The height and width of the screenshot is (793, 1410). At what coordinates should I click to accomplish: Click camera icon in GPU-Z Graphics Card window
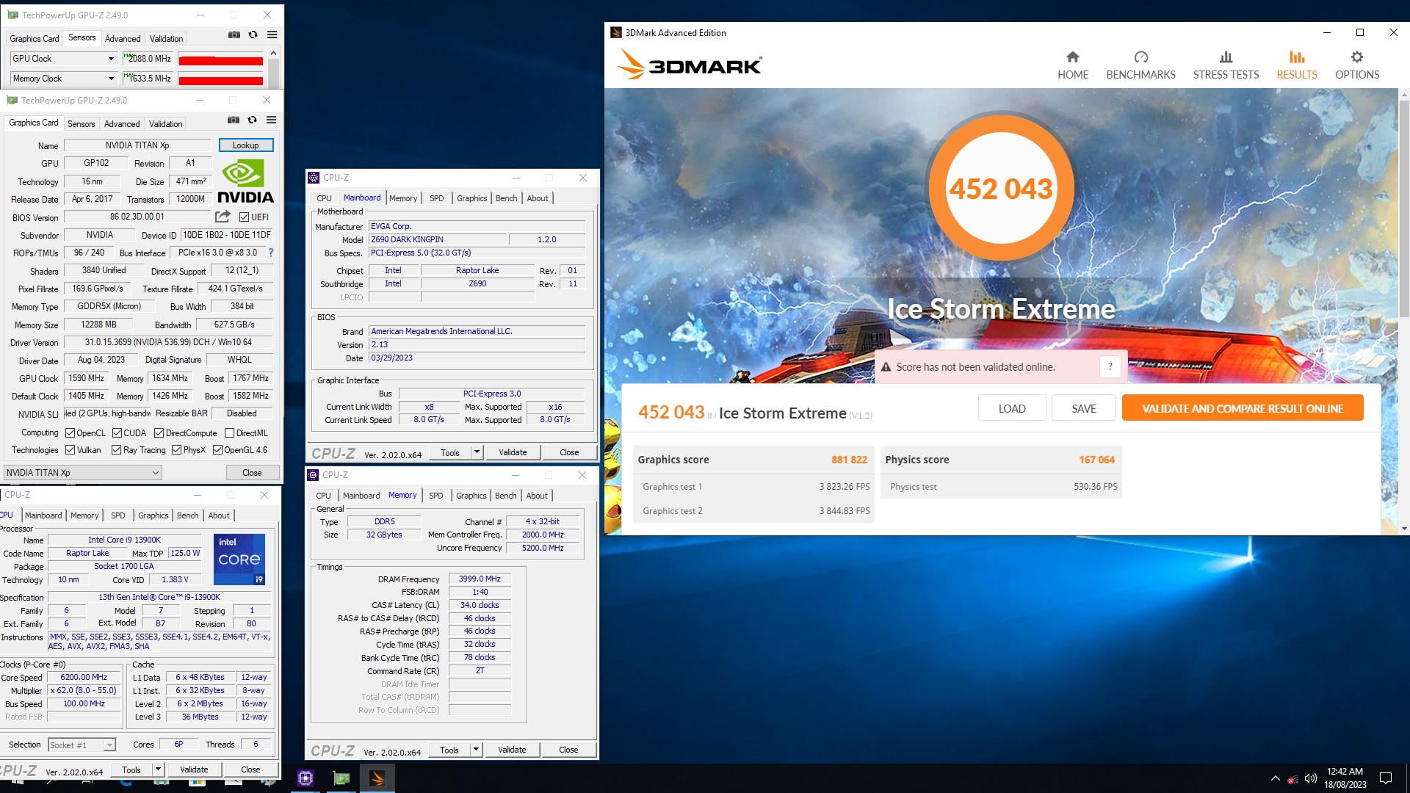click(x=234, y=120)
